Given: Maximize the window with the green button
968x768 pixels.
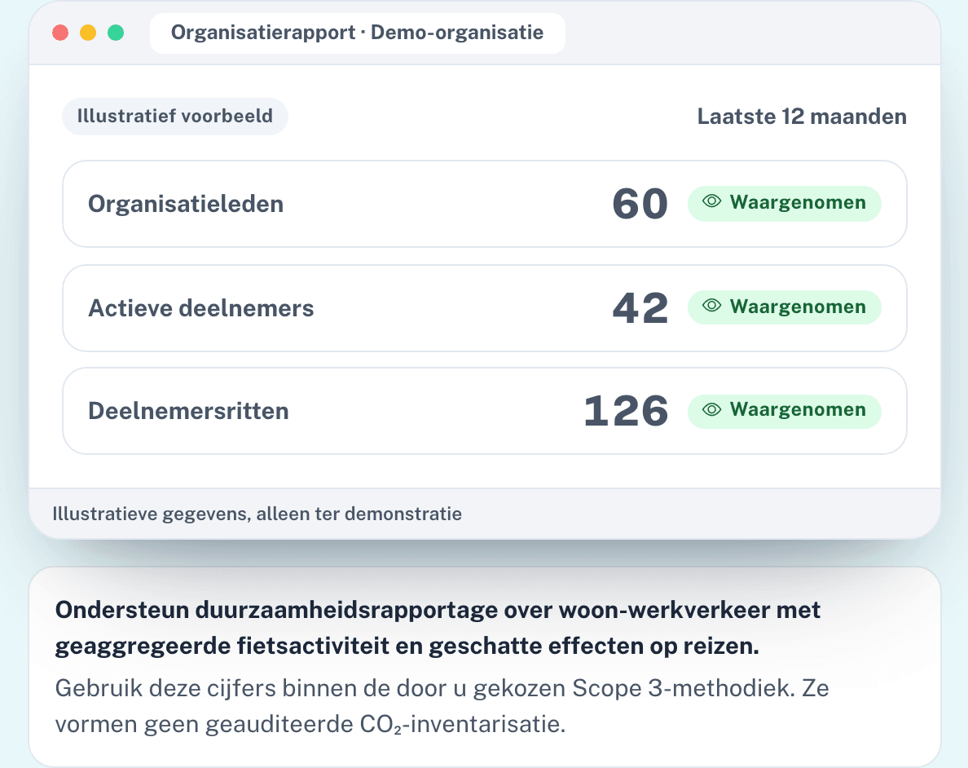Looking at the screenshot, I should point(116,33).
